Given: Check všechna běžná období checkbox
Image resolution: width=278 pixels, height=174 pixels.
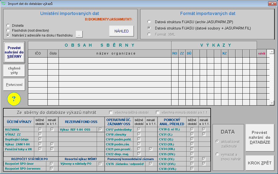Looking at the screenshot, I should click(111, 112).
